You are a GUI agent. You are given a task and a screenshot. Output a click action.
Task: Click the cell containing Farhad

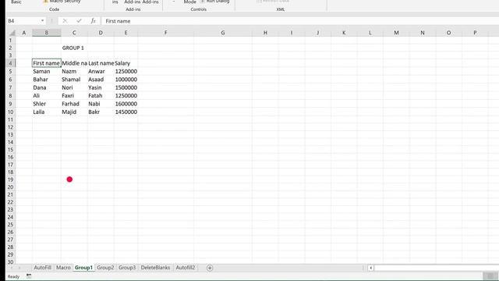click(x=74, y=104)
